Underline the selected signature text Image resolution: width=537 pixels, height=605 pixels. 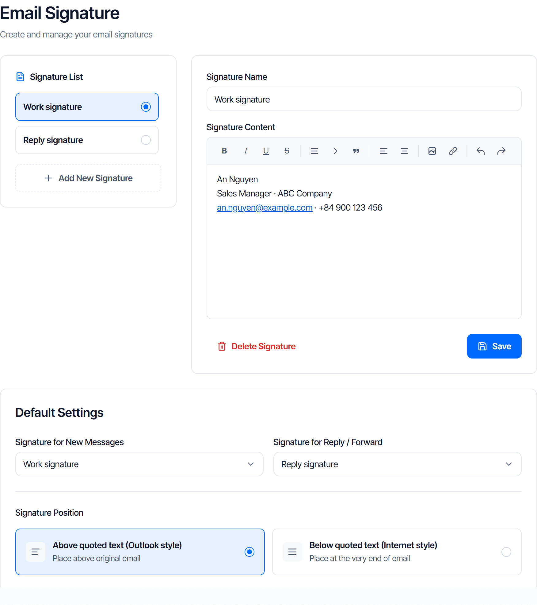(x=266, y=151)
